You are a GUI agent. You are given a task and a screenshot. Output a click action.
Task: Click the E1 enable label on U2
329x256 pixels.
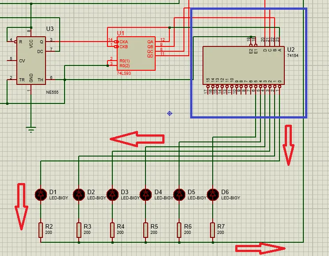tap(256, 51)
